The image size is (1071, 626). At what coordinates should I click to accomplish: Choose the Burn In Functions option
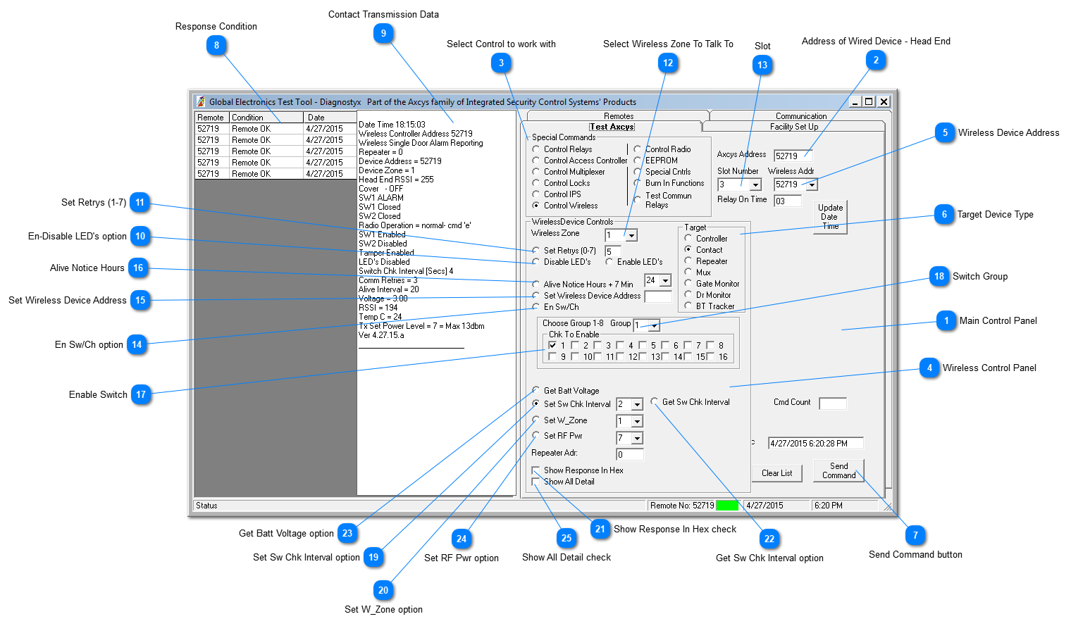(x=638, y=183)
